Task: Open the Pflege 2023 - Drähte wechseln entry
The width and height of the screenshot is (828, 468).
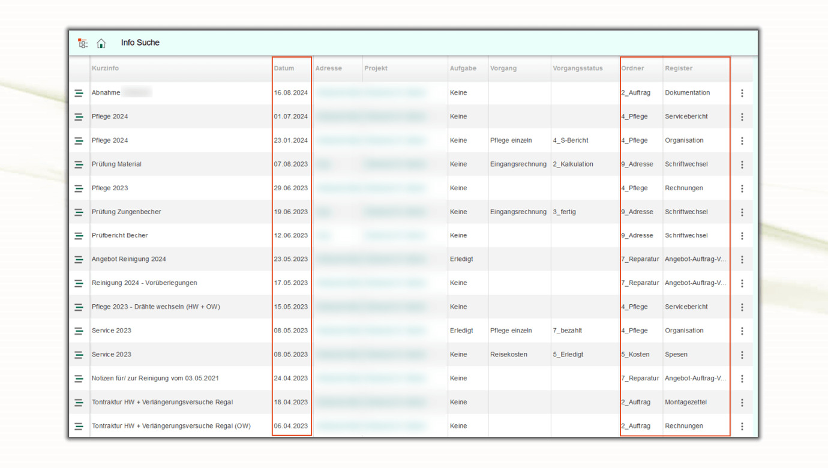Action: pos(155,307)
